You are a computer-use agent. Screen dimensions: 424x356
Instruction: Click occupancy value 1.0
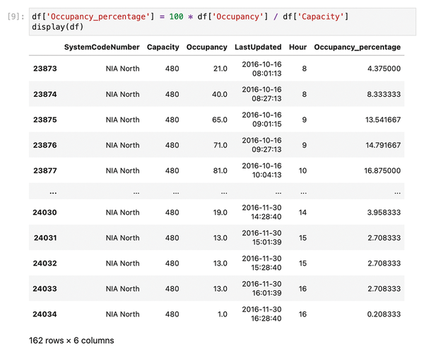[223, 314]
